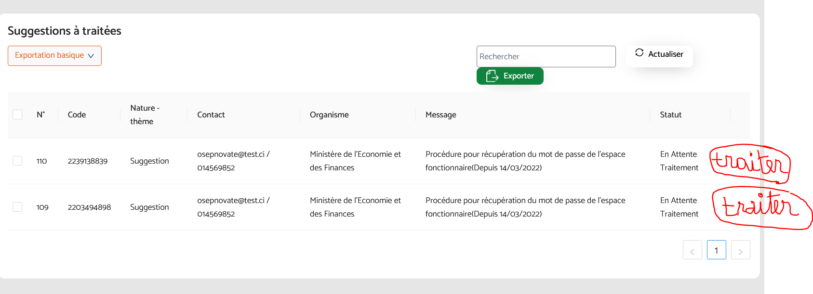Click code 2239138839 in first row
The image size is (813, 294).
[x=88, y=161]
